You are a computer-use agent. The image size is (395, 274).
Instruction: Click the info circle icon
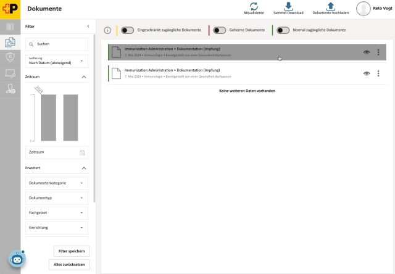[x=107, y=30]
